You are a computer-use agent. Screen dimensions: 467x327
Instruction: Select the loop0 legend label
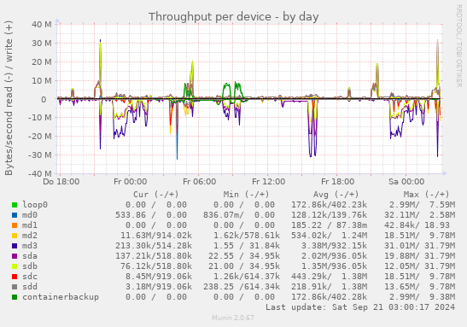click(x=35, y=205)
